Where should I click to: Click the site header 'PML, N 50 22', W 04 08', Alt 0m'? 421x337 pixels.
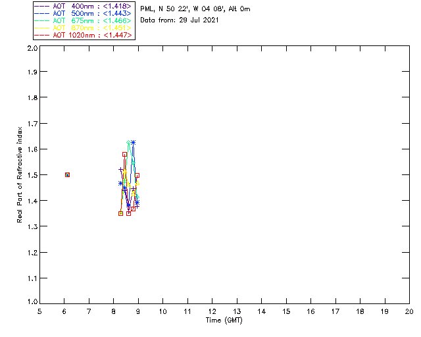pos(195,9)
